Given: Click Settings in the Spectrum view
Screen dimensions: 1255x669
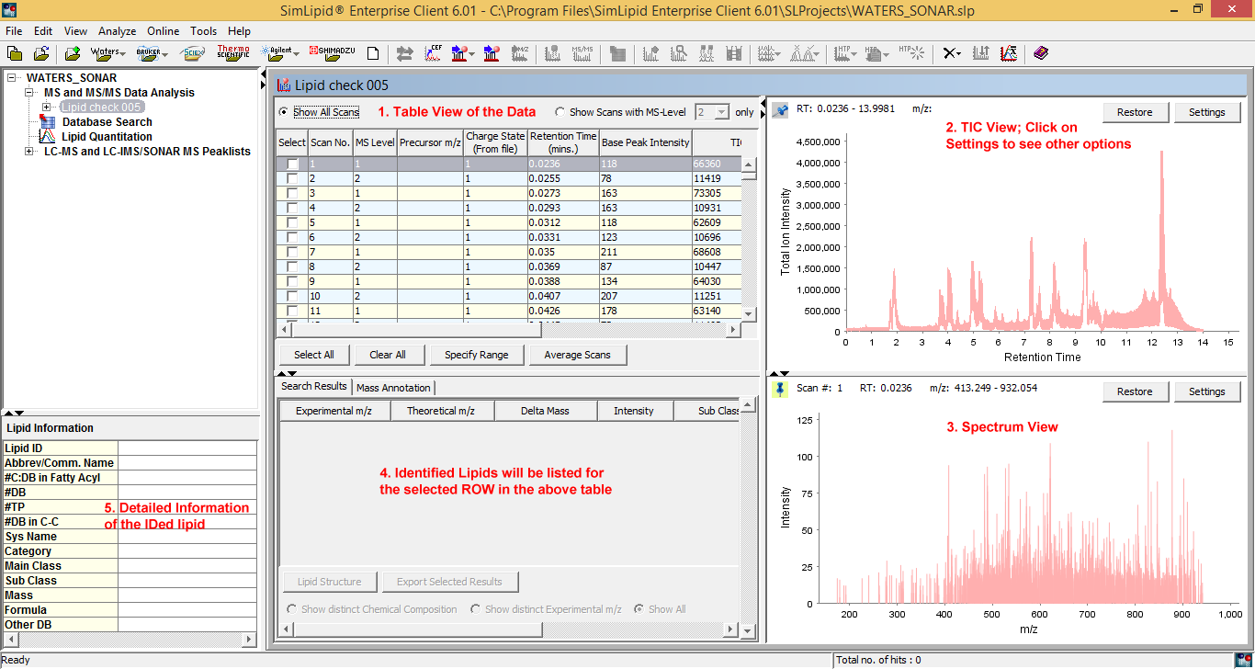Looking at the screenshot, I should pyautogui.click(x=1207, y=391).
